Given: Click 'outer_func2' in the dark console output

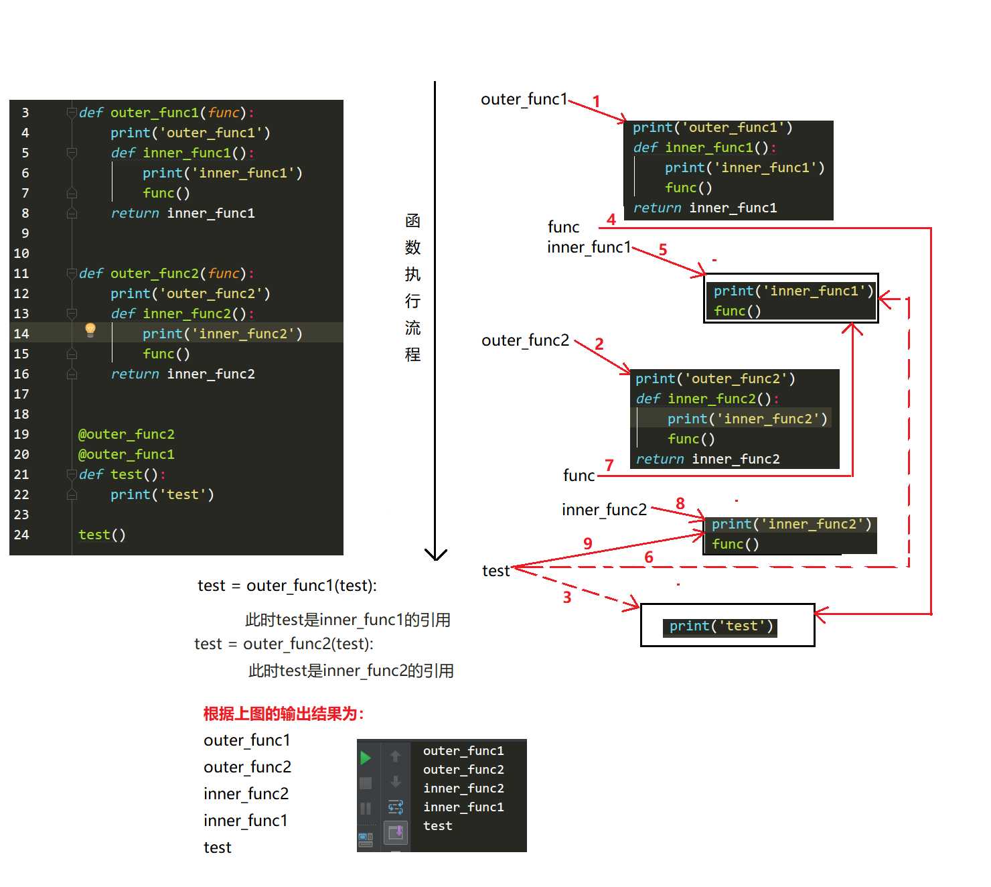Looking at the screenshot, I should coord(463,770).
